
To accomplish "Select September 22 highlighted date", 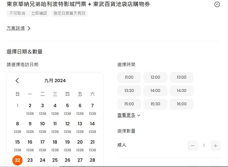I will pos(18,160).
